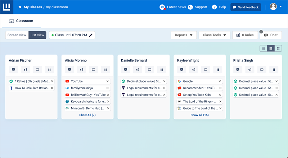Open Support link in header
288x158 pixels.
tap(201, 7)
